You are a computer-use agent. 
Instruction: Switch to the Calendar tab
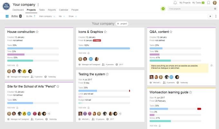63,10
